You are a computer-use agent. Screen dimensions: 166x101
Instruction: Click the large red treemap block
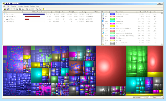tap(110, 66)
